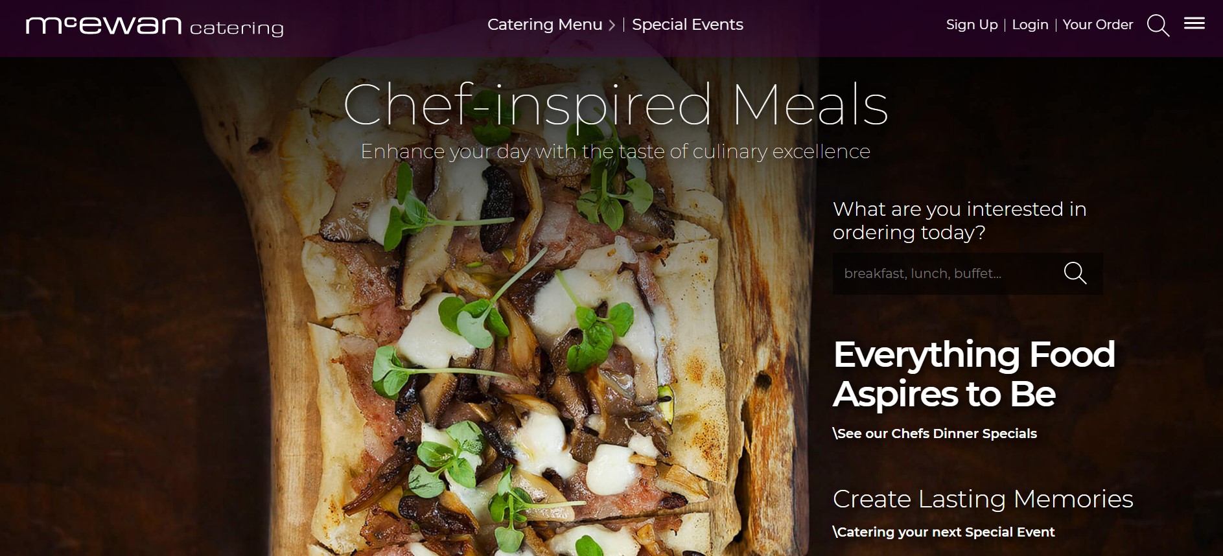The width and height of the screenshot is (1223, 556).
Task: Click the What are you interested in ordering prompt
Action: coord(959,220)
